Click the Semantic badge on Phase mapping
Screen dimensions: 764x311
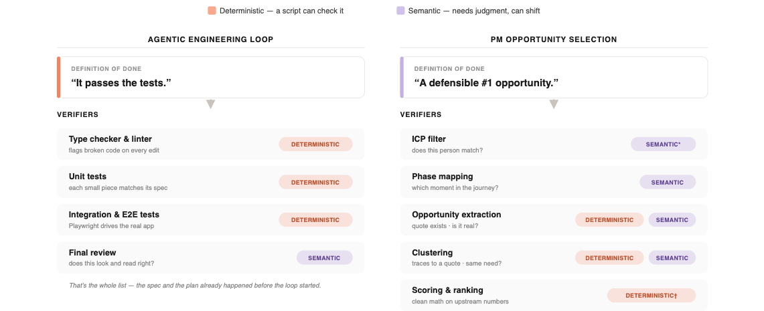point(668,182)
